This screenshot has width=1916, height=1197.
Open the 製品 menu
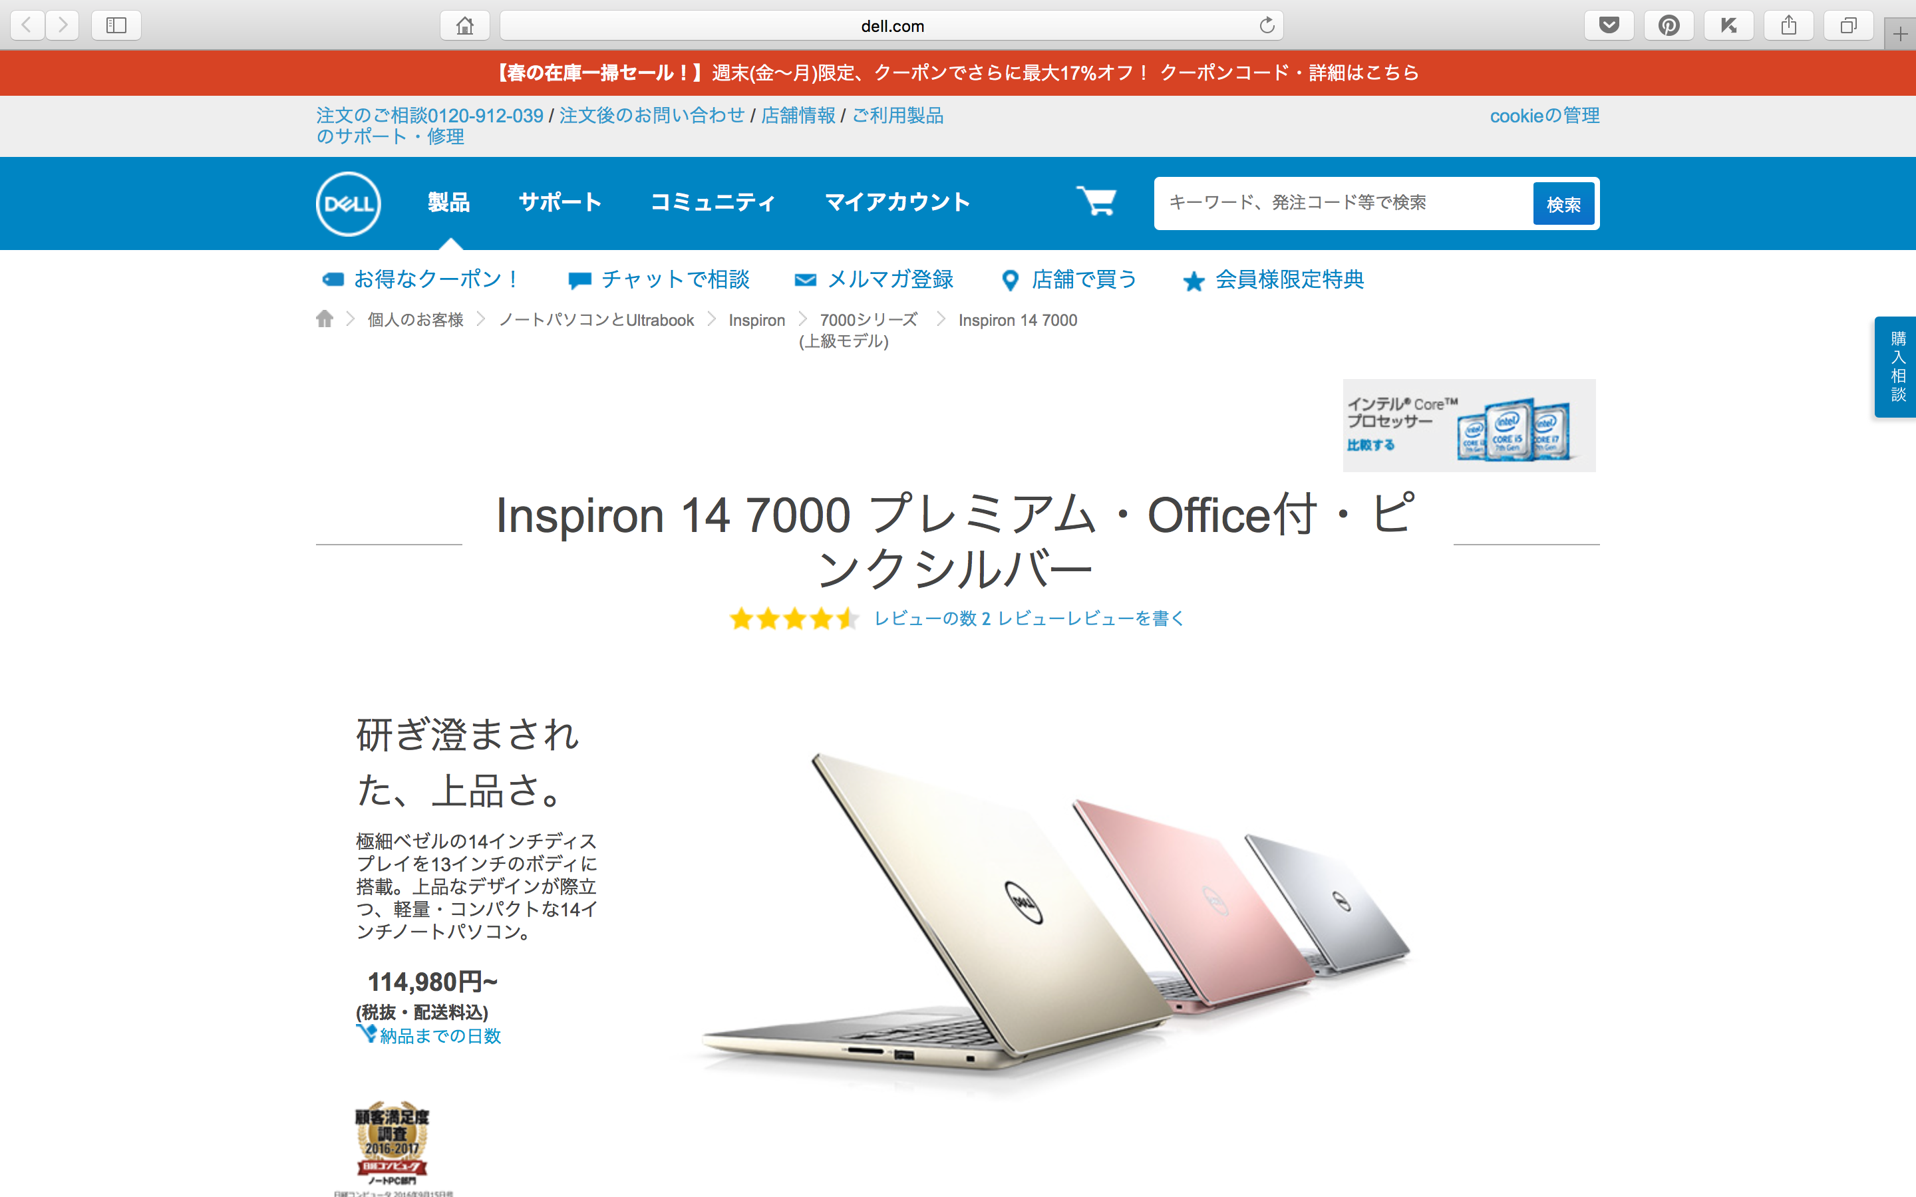(449, 203)
